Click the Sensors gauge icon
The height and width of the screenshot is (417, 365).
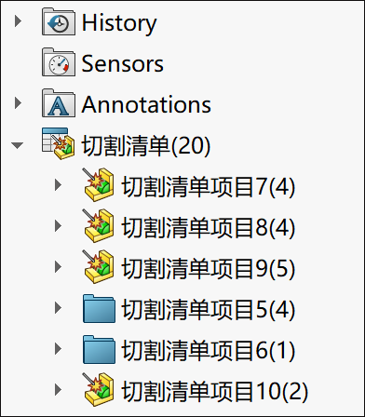[59, 62]
